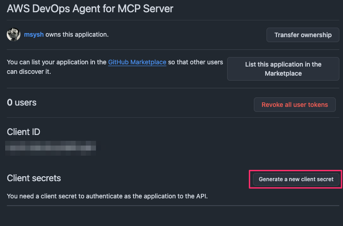Click Revoke all user tokens button
The height and width of the screenshot is (226, 343).
(x=295, y=105)
